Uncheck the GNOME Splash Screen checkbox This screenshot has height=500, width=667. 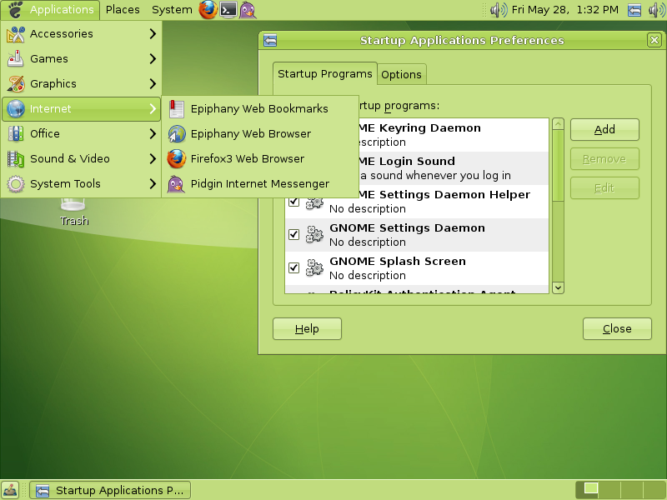click(x=294, y=267)
